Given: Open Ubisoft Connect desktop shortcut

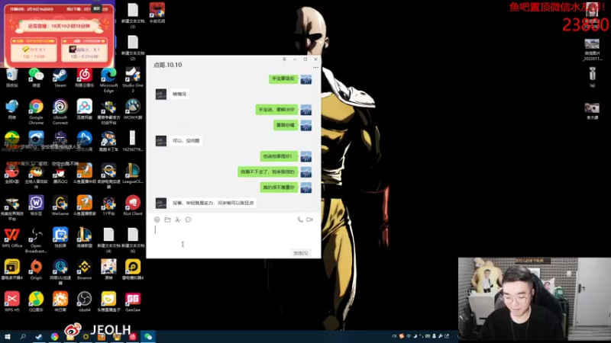Looking at the screenshot, I should (x=60, y=112).
